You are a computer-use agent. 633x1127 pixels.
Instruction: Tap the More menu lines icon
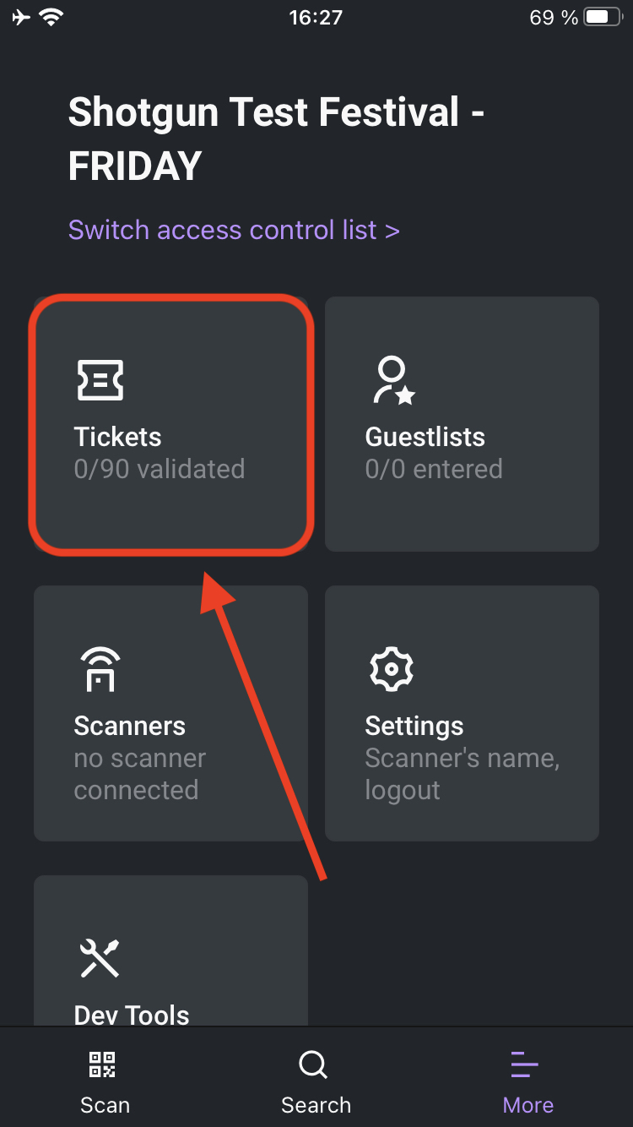coord(525,1065)
